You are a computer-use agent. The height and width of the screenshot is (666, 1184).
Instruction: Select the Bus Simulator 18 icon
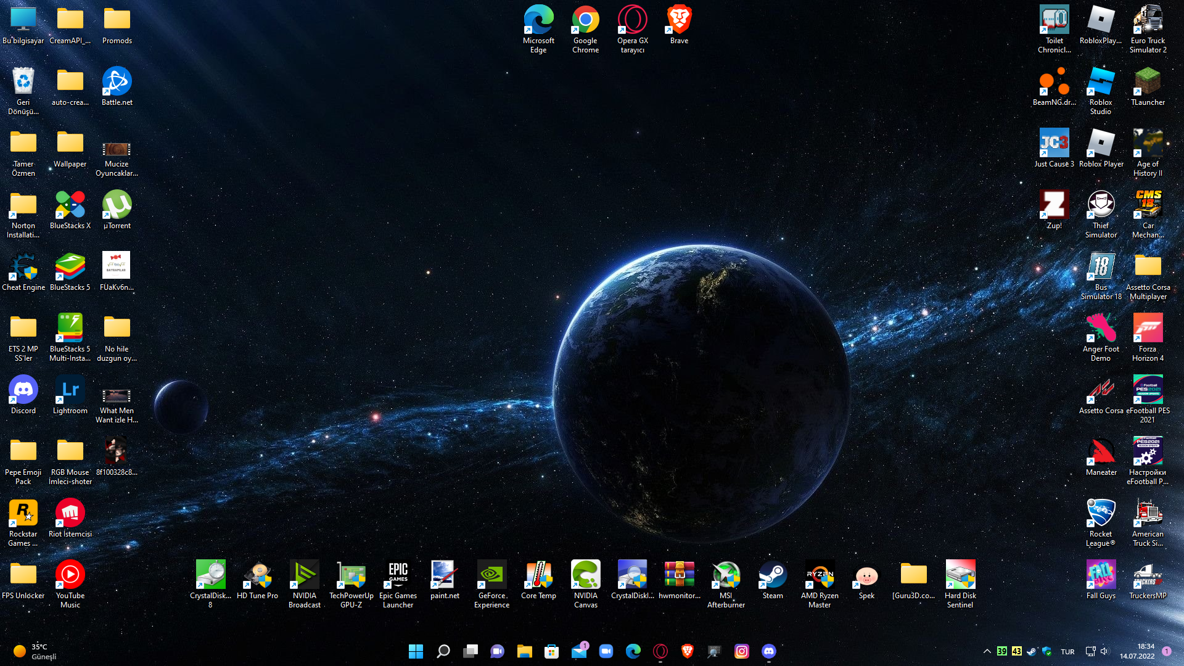[x=1101, y=276]
